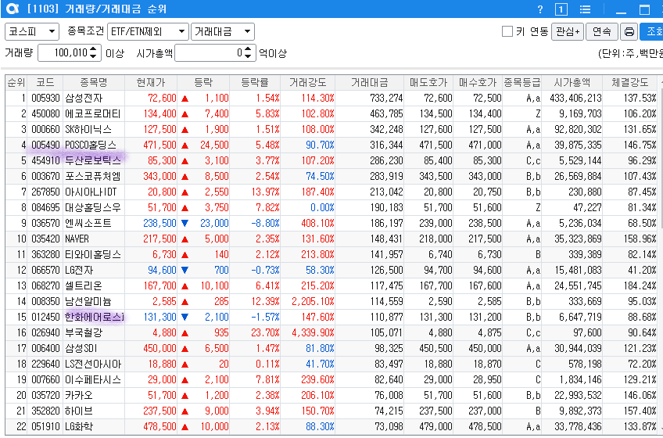Screen dimensions: 663x438
Task: Open the ETF/ETN제외 condition dropdown
Action: coord(148,32)
